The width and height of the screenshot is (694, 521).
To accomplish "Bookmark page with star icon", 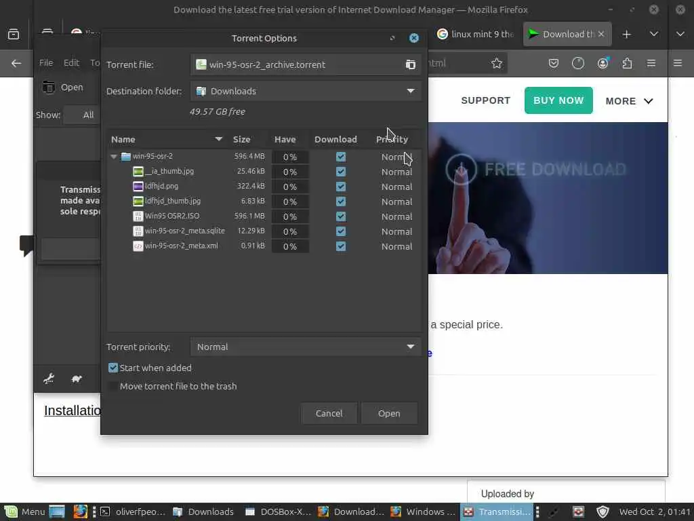I will coord(497,63).
